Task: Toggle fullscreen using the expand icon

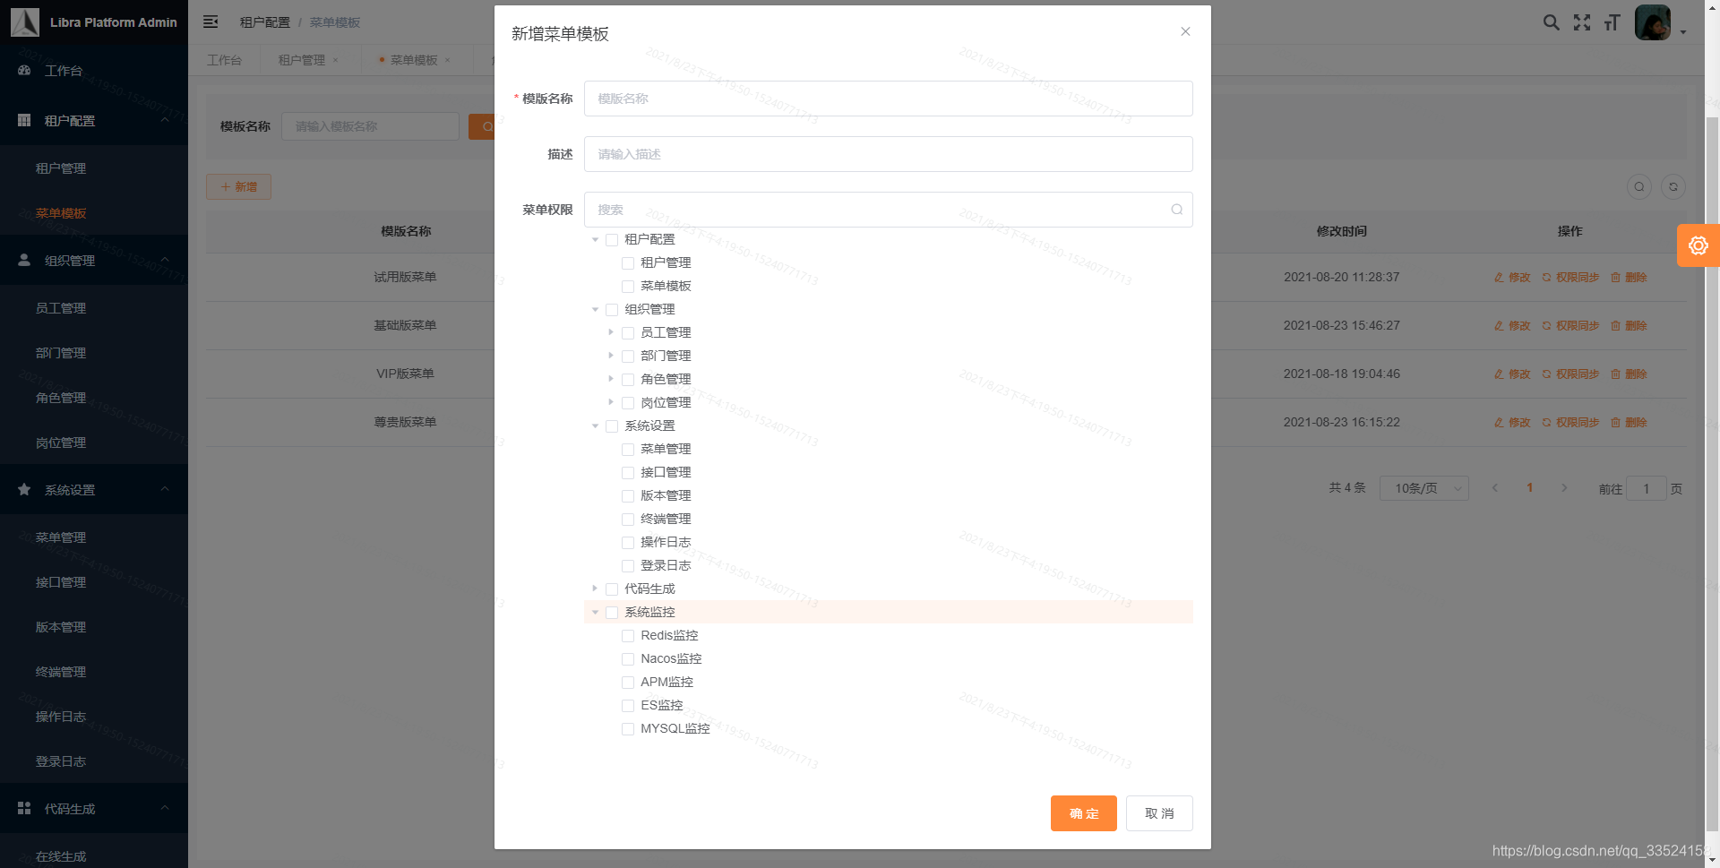Action: click(x=1582, y=22)
